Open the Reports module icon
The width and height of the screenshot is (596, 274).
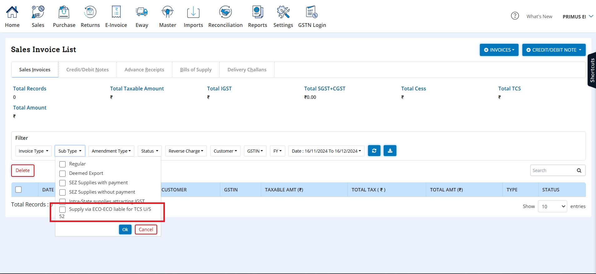(257, 12)
